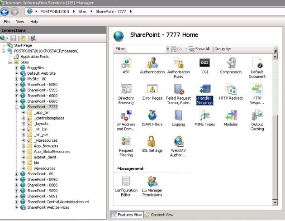Open the File menu

[x=7, y=21]
